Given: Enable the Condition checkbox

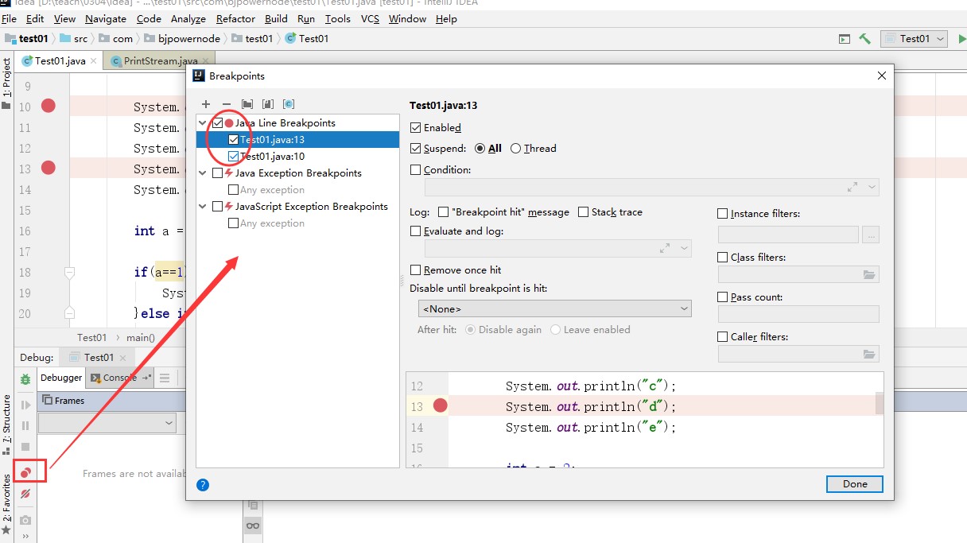Looking at the screenshot, I should pos(415,169).
